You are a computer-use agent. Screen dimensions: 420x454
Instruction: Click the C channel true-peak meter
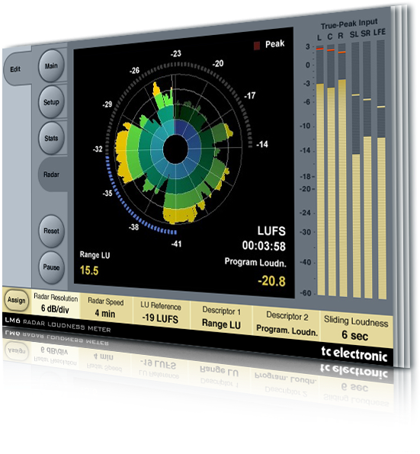click(332, 170)
